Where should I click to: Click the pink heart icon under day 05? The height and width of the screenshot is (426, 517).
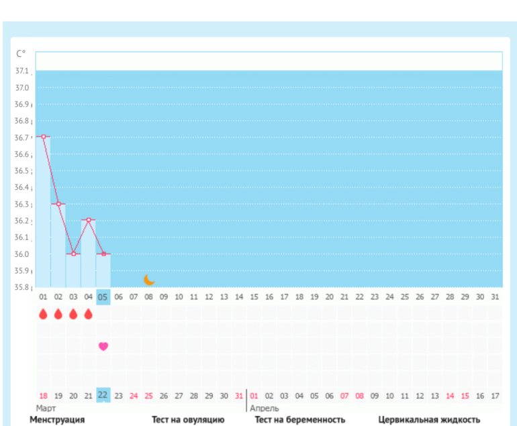point(103,346)
